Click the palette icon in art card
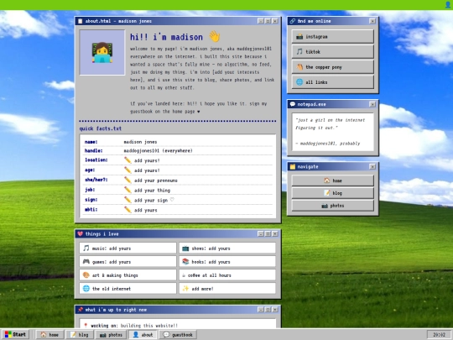 [86, 275]
